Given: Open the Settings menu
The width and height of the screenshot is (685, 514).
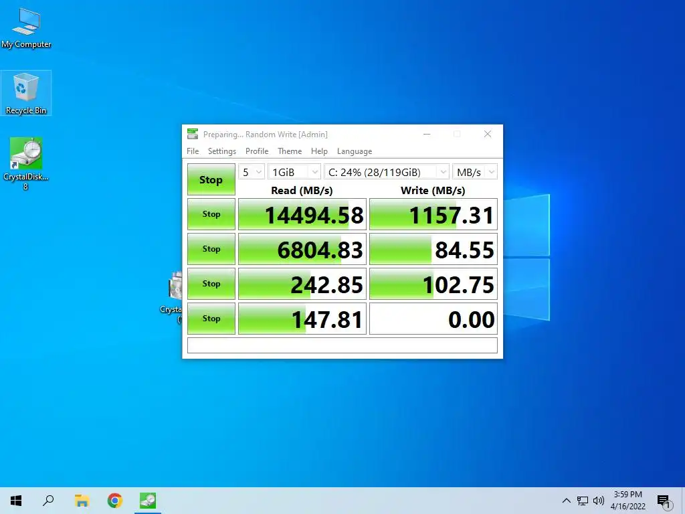Looking at the screenshot, I should point(222,151).
